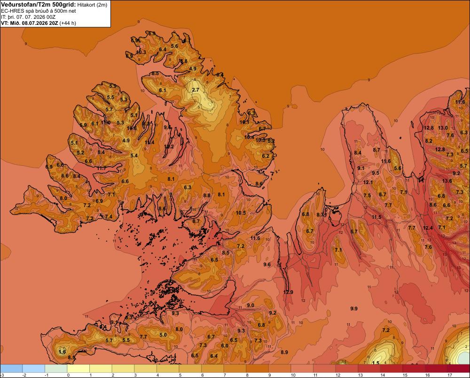Click the title 'Veðurstofan/T2m 500grid' in header
The height and width of the screenshot is (378, 470).
coord(39,5)
